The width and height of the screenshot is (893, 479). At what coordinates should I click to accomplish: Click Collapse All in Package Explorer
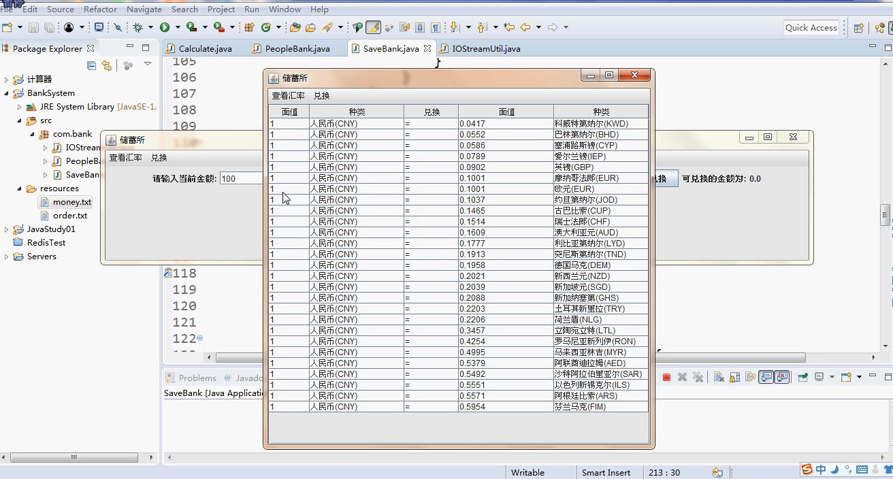click(x=91, y=65)
